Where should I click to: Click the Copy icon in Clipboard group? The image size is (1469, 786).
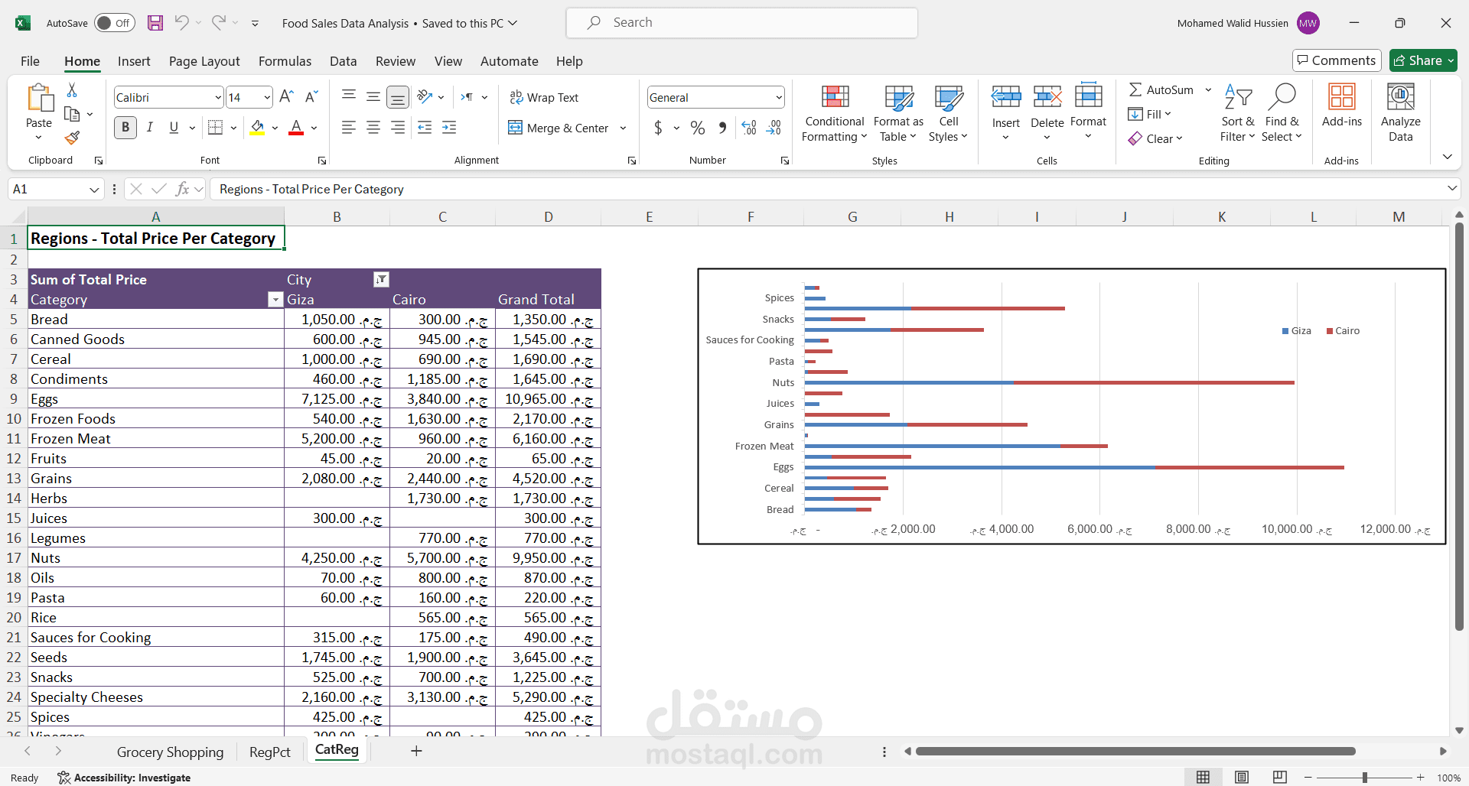72,114
